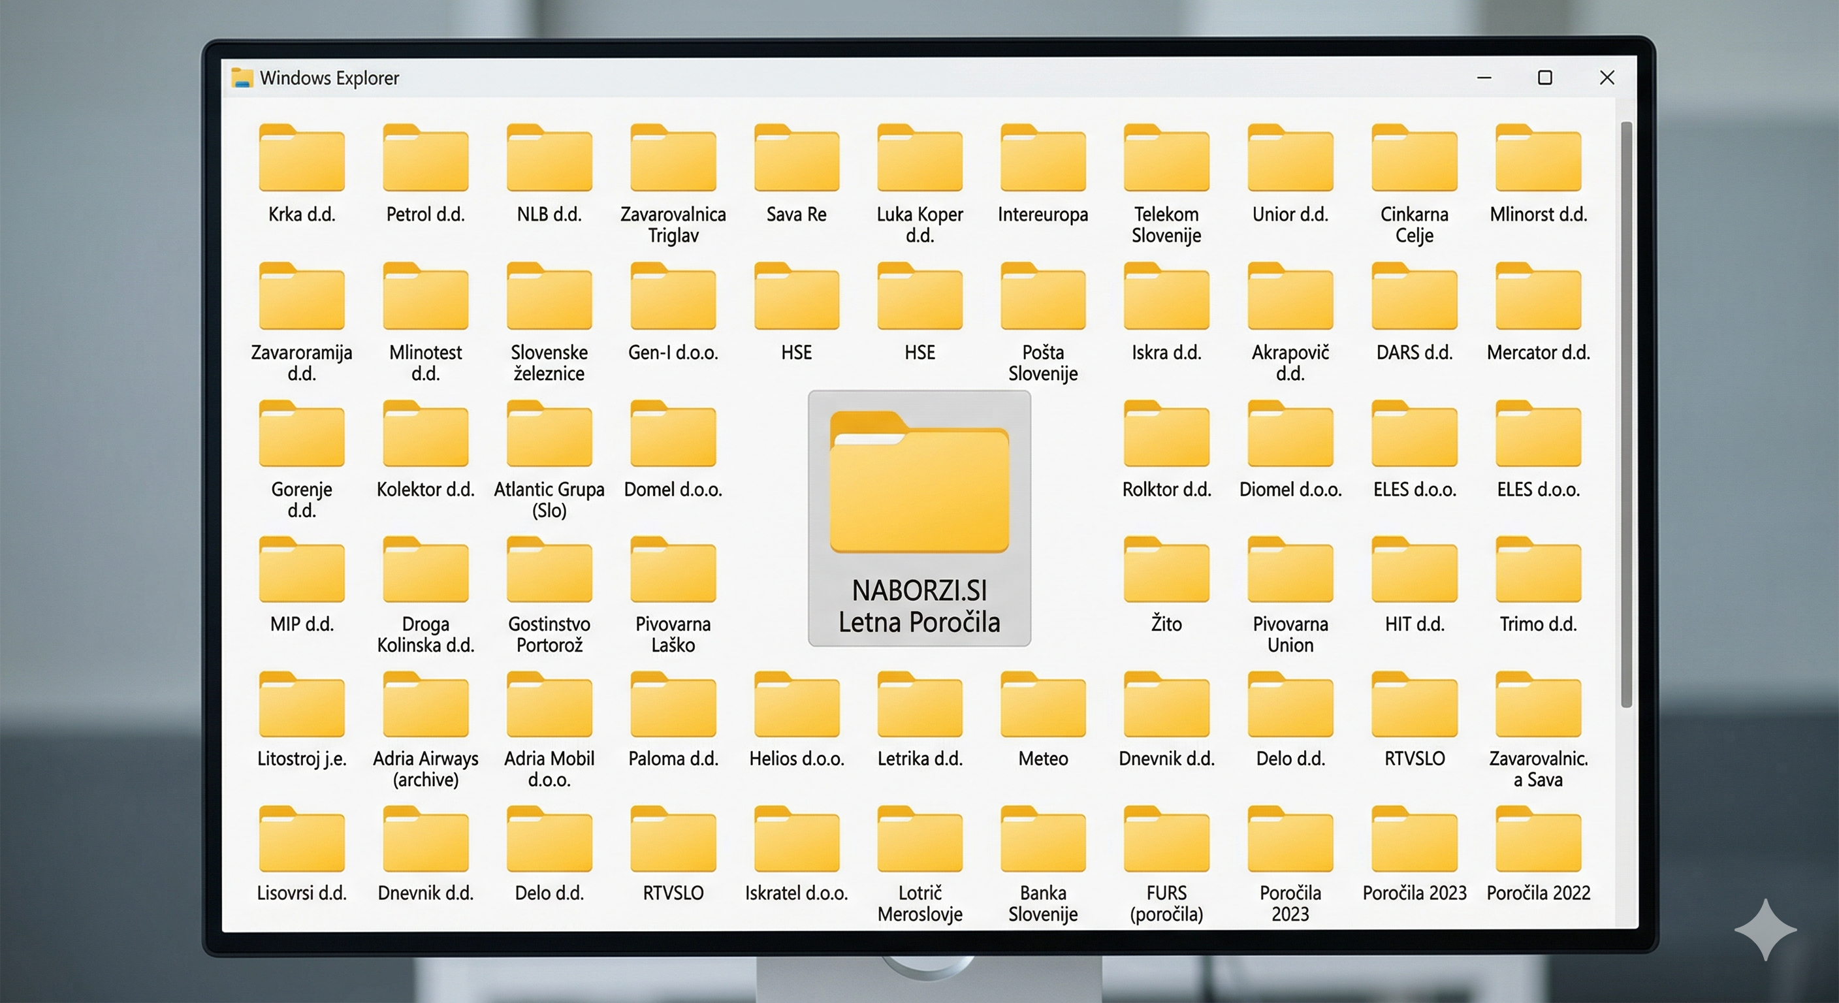Select the Pošta Slovenije folder

[1042, 297]
